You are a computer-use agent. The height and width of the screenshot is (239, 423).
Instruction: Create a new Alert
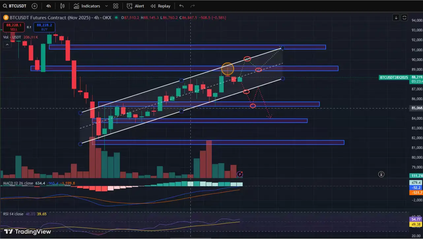pos(136,6)
